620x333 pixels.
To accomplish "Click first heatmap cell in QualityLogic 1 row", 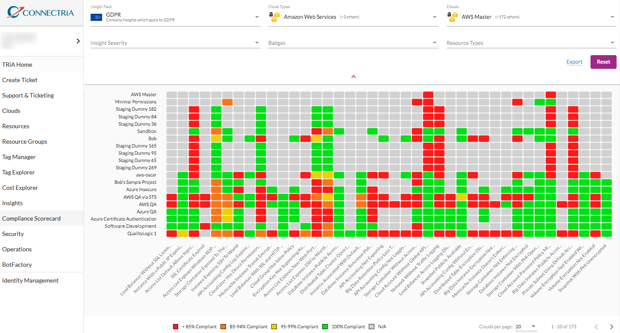I will 171,233.
